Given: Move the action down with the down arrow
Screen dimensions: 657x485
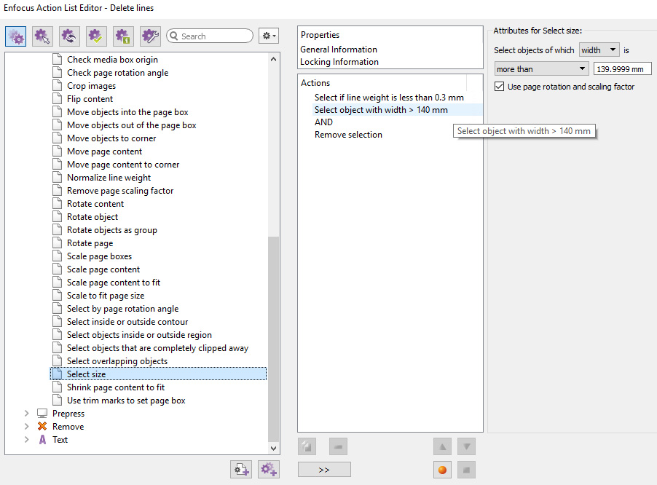Looking at the screenshot, I should pyautogui.click(x=466, y=446).
